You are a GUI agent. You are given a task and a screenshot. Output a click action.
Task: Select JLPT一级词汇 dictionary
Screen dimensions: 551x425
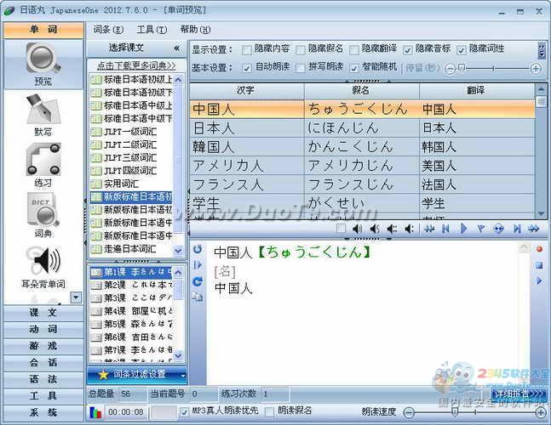(130, 132)
